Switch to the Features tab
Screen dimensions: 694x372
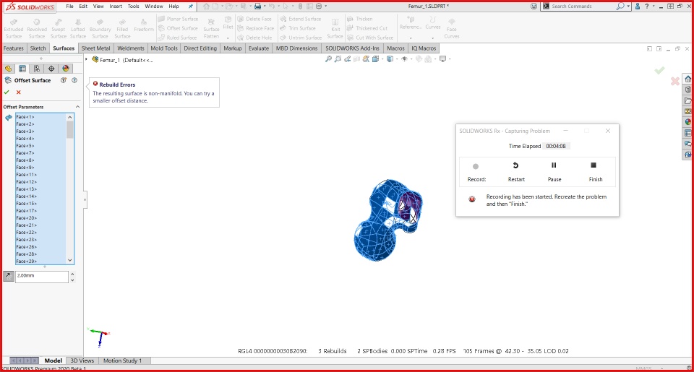pos(14,48)
